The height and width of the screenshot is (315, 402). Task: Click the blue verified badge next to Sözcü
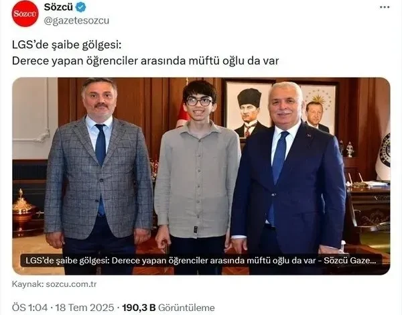point(81,7)
